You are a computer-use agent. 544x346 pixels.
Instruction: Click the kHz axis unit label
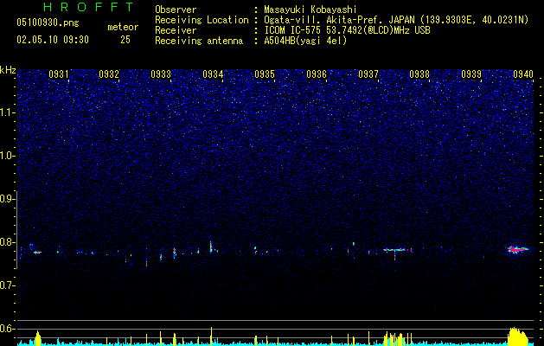coord(8,70)
